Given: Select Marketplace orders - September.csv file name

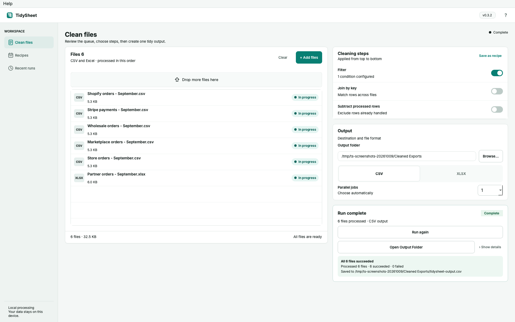Looking at the screenshot, I should (x=120, y=142).
